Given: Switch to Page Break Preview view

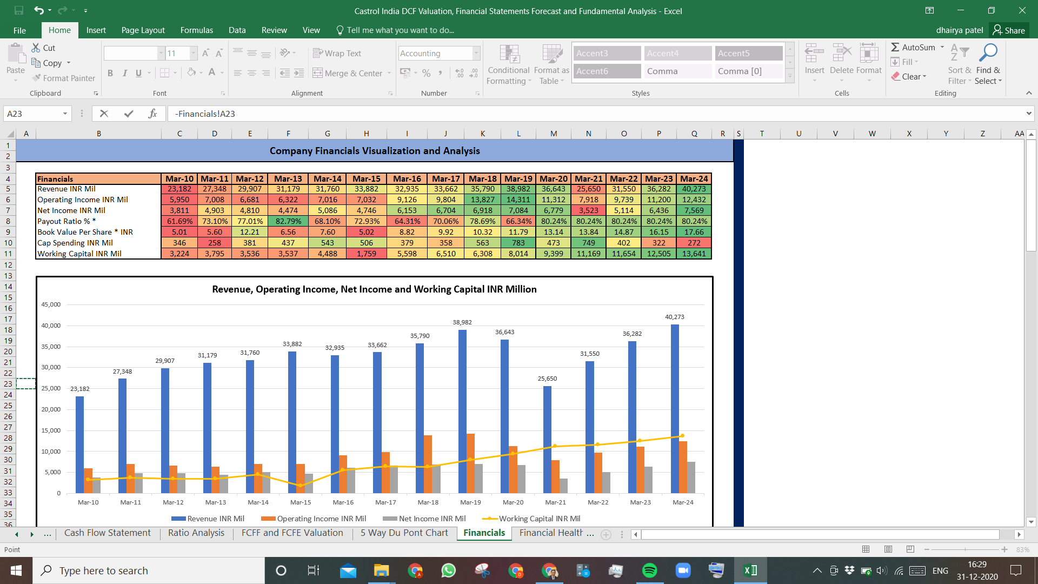Looking at the screenshot, I should pyautogui.click(x=910, y=549).
